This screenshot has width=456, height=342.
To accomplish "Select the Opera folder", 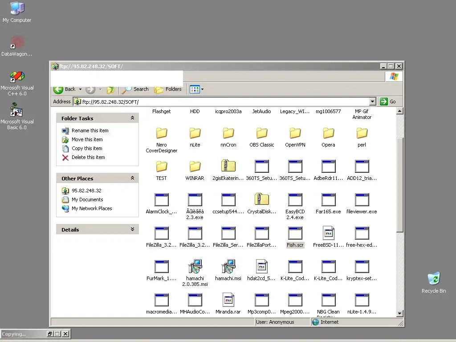I will 328,137.
